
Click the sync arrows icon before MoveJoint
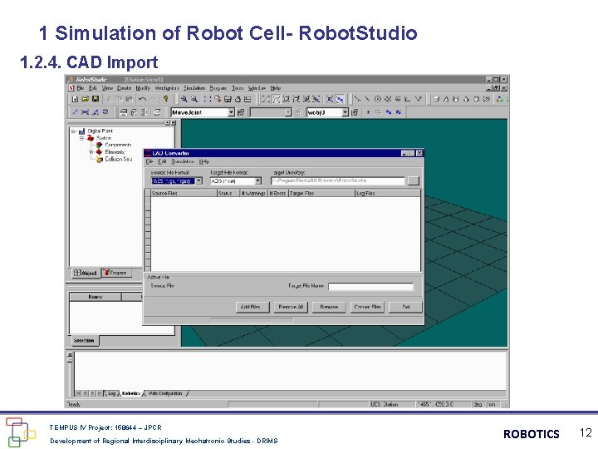tap(157, 112)
